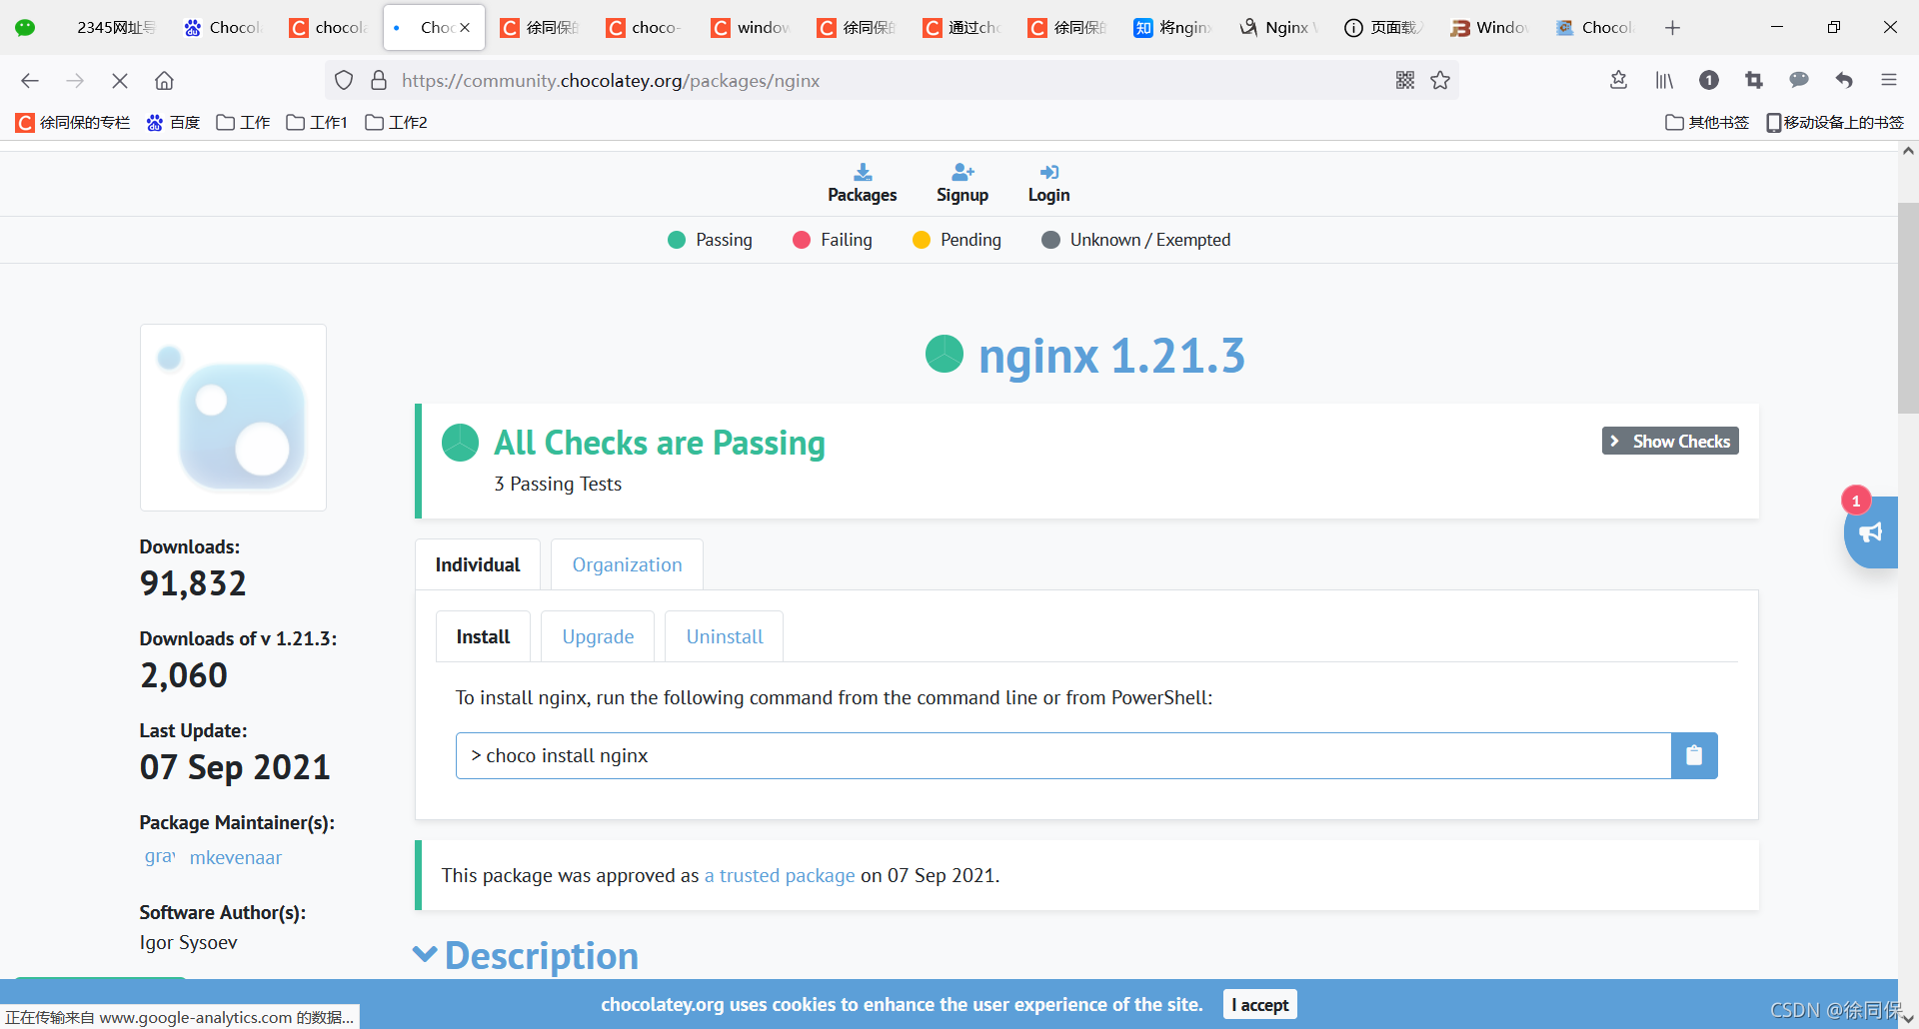Click the undo arrow toolbar icon
1919x1029 pixels.
click(x=1844, y=81)
